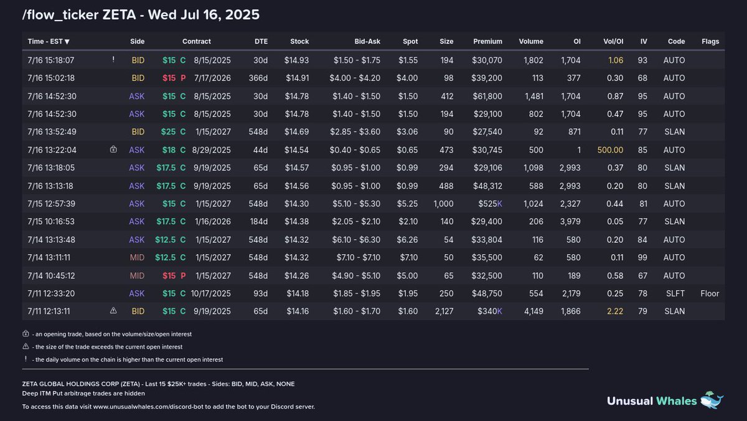Image resolution: width=747 pixels, height=421 pixels.
Task: Click the warning triangle icon in the legend
Action: coord(26,347)
